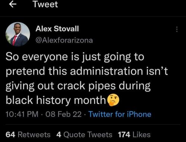
Task: Click the 10:41 PM timestamp
Action: coord(22,114)
